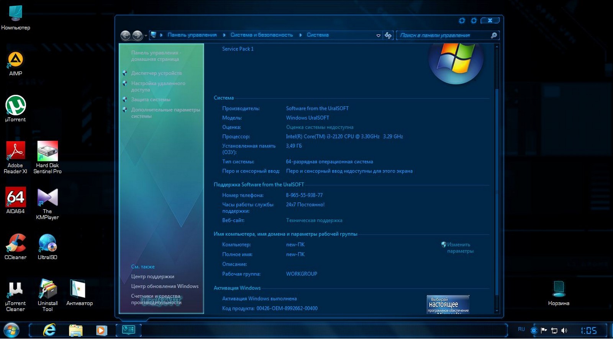Image resolution: width=613 pixels, height=339 pixels.
Task: Click the processor name Intel Core i3-2120
Action: coord(344,136)
